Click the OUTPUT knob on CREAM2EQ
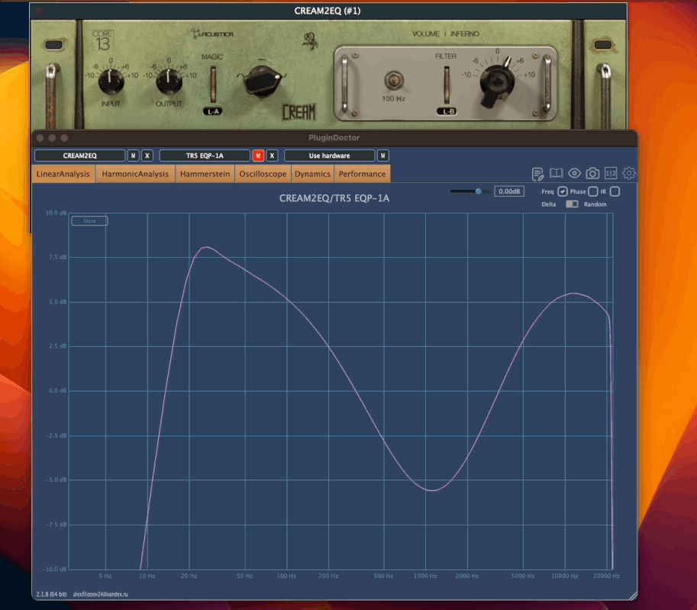The width and height of the screenshot is (697, 610). [x=169, y=82]
